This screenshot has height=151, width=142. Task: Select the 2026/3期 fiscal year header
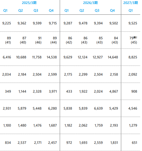coord(90,3)
